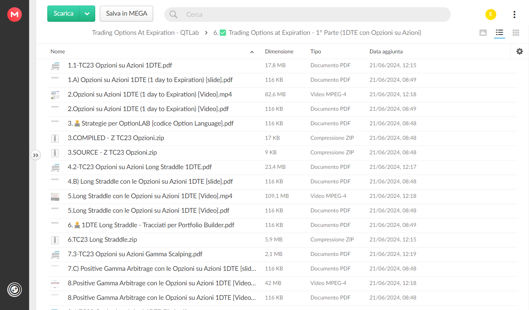
Task: Sort files by Data aggiunta header
Action: click(386, 52)
